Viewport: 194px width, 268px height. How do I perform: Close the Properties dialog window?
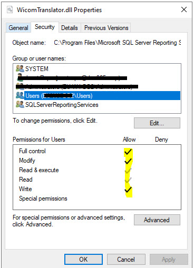pos(184,9)
